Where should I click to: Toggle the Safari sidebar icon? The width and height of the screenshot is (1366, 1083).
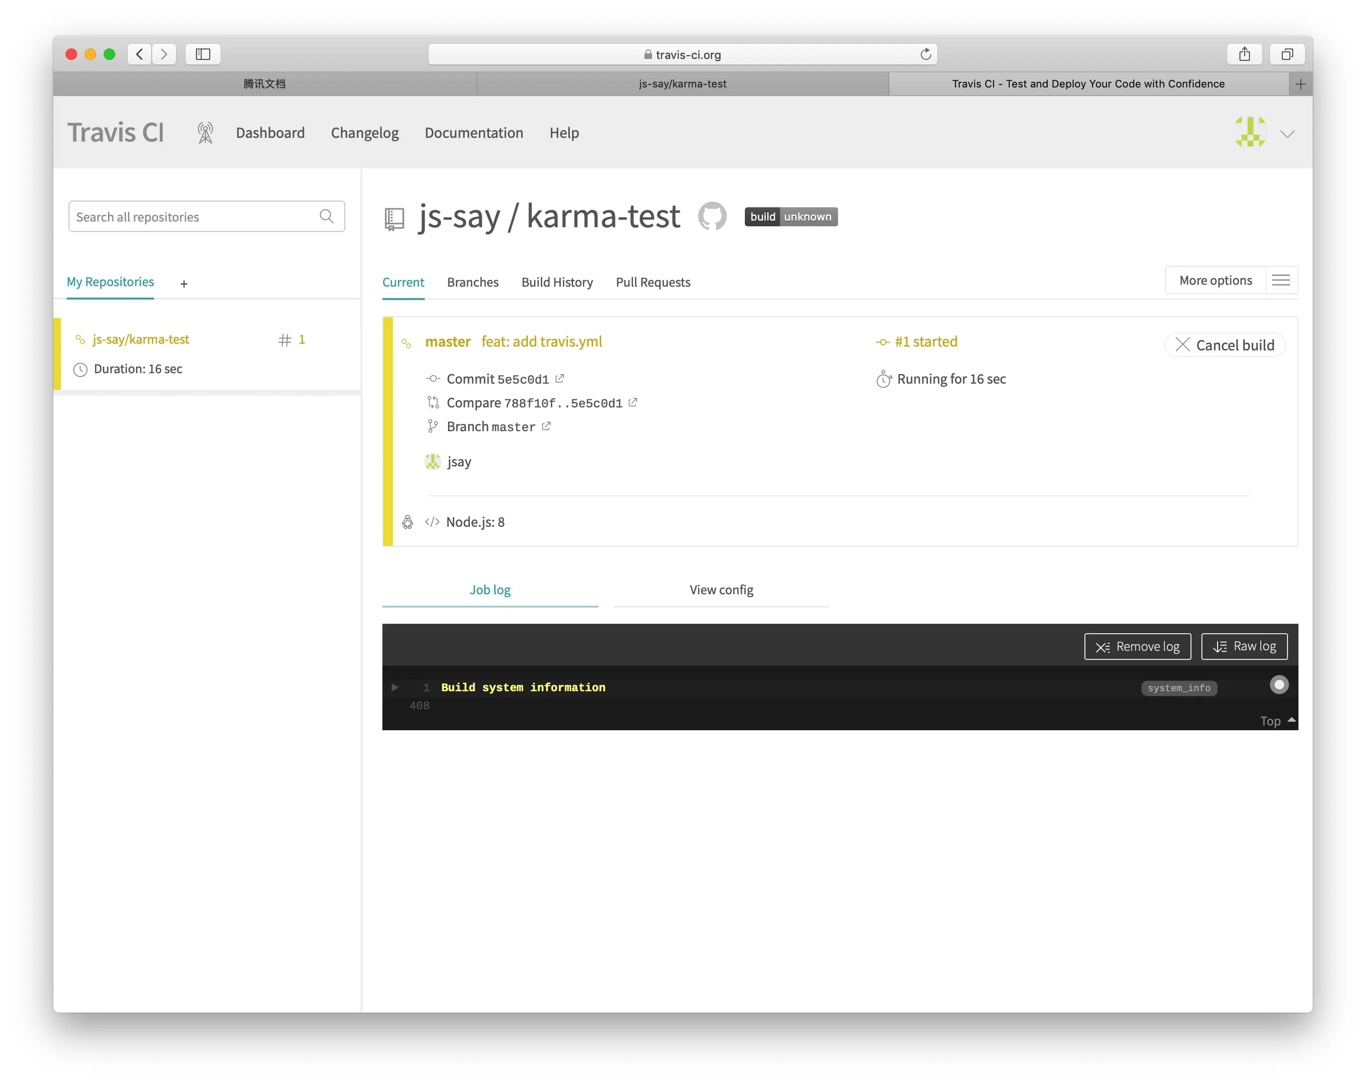[203, 55]
